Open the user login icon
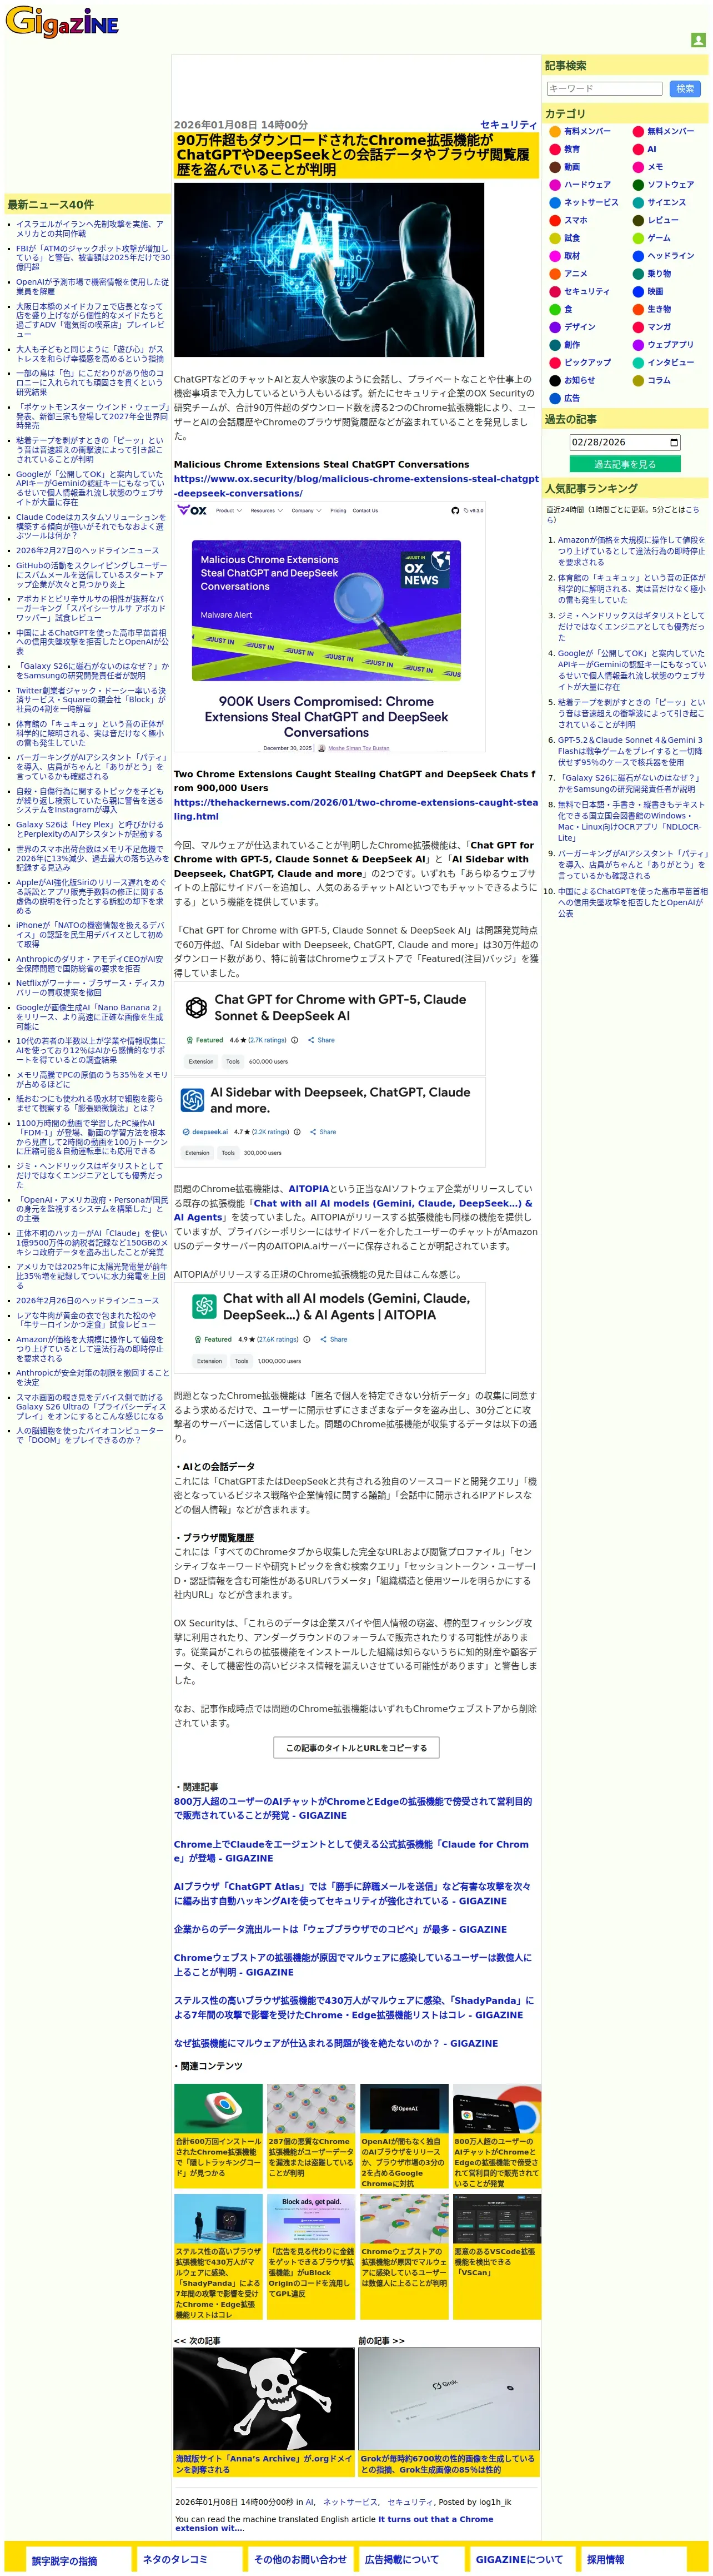 tap(698, 40)
